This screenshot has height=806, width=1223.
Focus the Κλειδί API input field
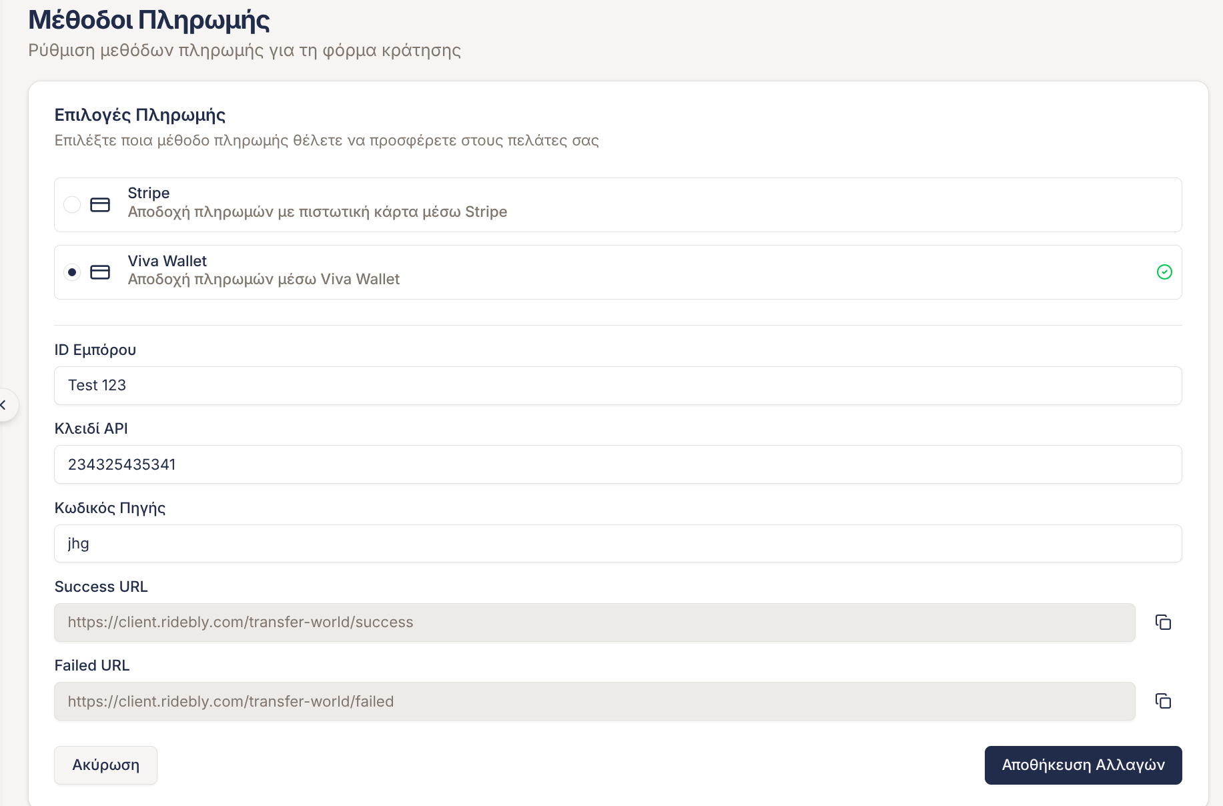pyautogui.click(x=617, y=464)
